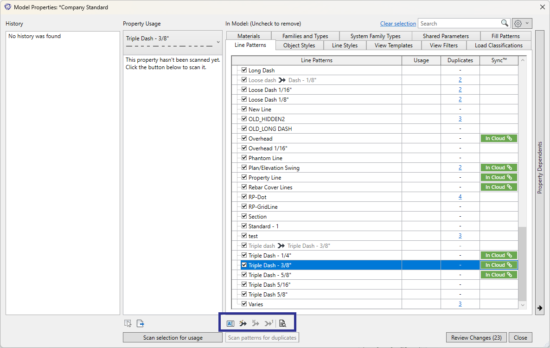This screenshot has width=550, height=348.
Task: Switch to the Families and Types tab
Action: coord(305,36)
